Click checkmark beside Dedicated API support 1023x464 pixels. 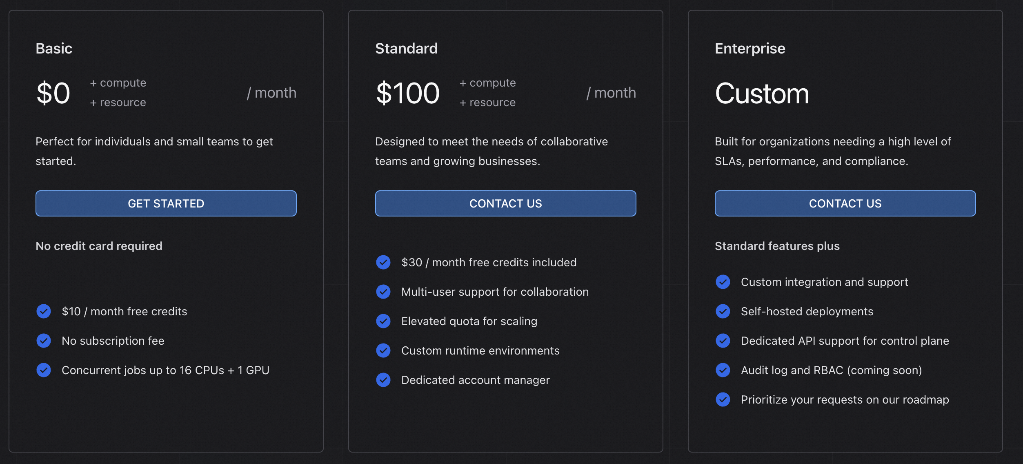723,341
